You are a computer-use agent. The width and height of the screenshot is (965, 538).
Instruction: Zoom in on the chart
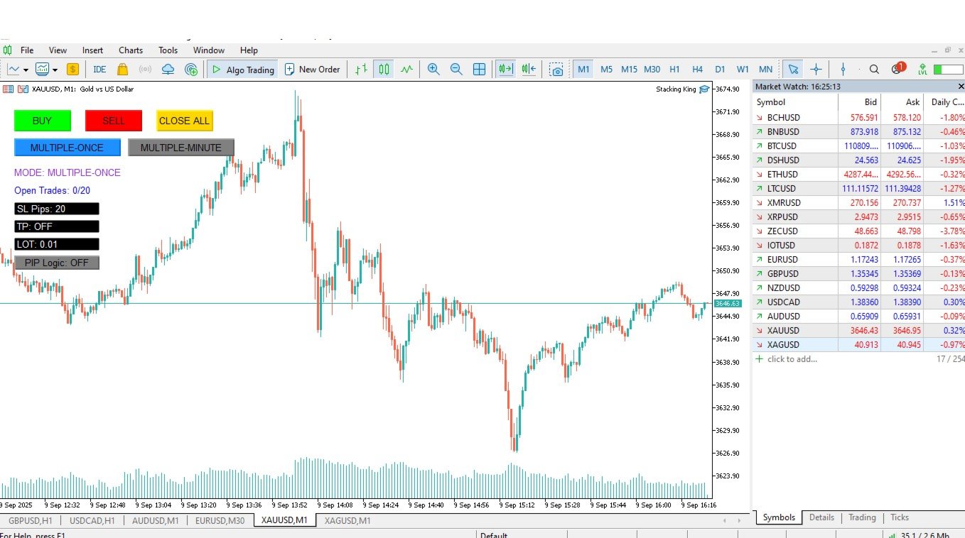[x=433, y=69]
